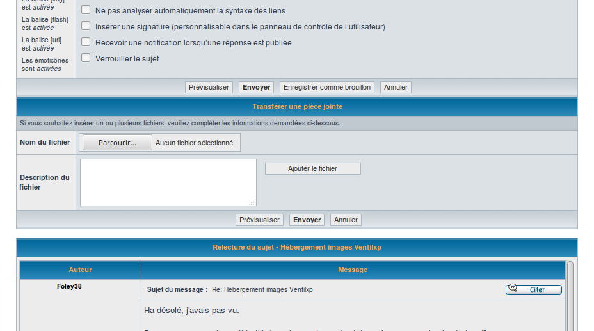Image resolution: width=594 pixels, height=331 pixels.
Task: Click the upper Envoyer button
Action: point(256,88)
